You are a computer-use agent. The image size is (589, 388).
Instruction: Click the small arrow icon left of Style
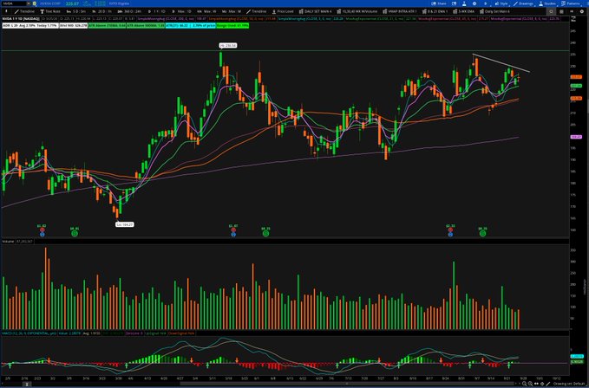[485, 3]
